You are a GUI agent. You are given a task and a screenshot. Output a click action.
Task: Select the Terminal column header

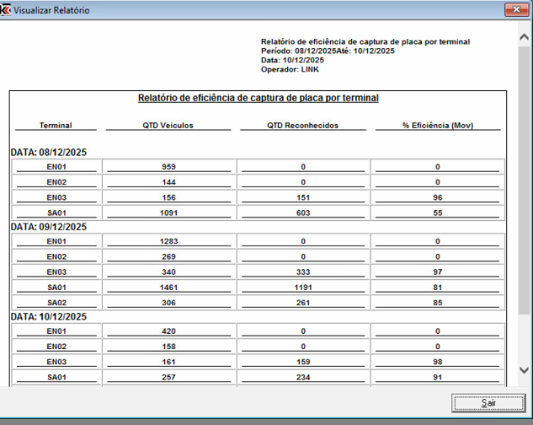(56, 126)
